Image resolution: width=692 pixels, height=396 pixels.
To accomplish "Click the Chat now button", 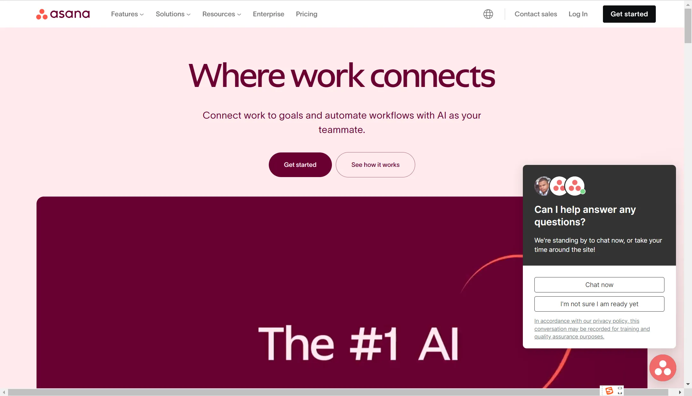I will pyautogui.click(x=599, y=284).
